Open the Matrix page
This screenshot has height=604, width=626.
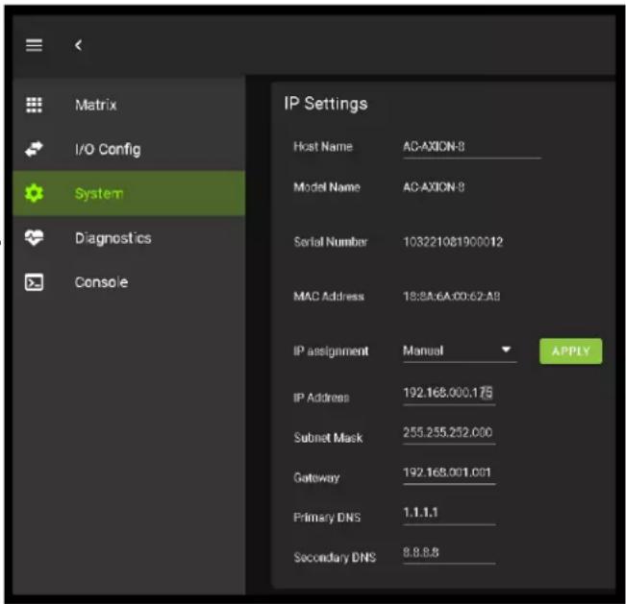[x=129, y=105]
